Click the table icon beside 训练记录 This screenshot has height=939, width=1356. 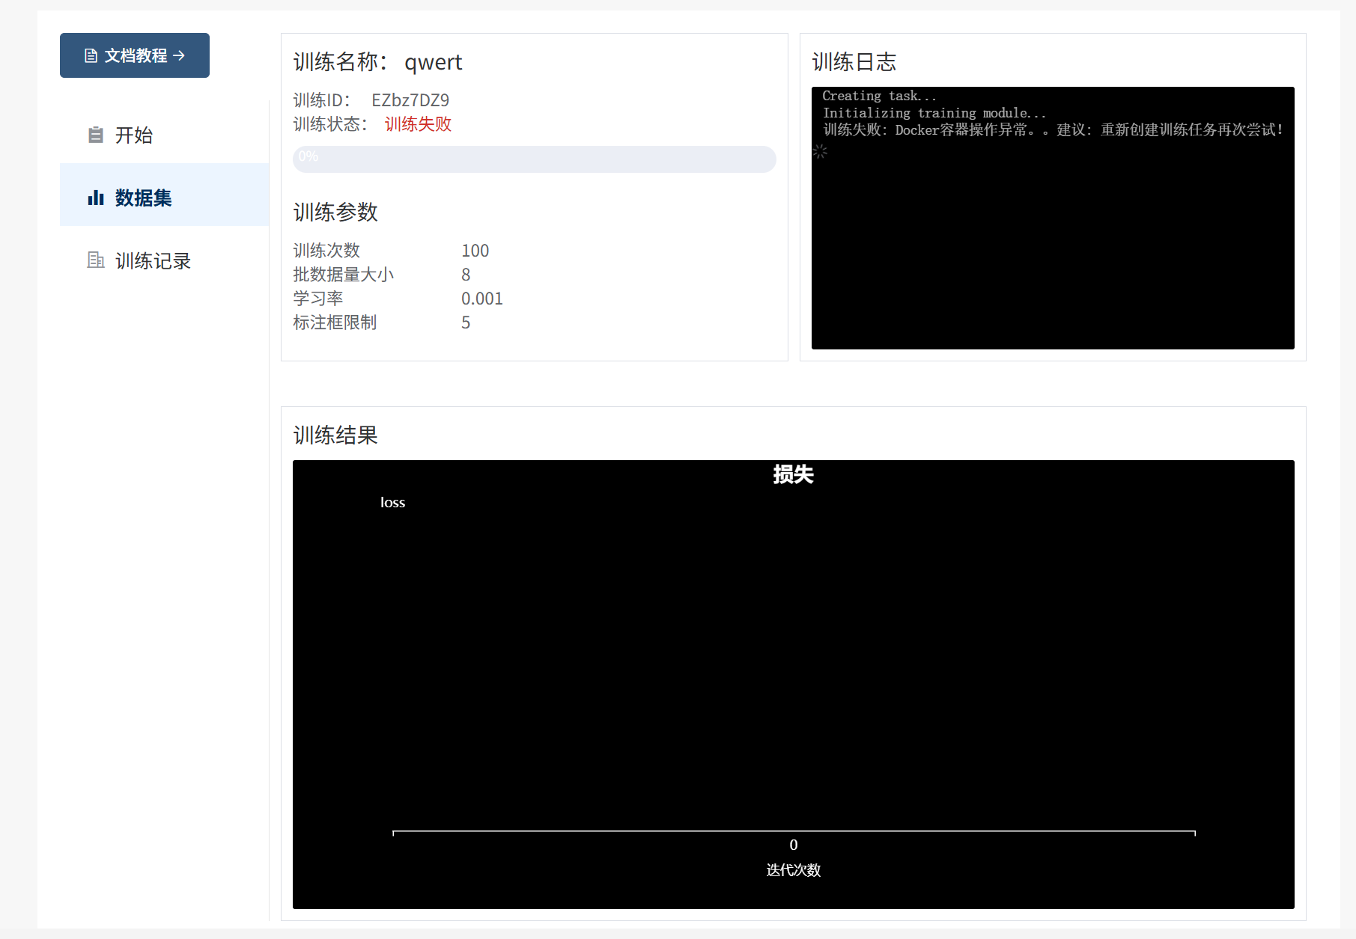tap(96, 260)
